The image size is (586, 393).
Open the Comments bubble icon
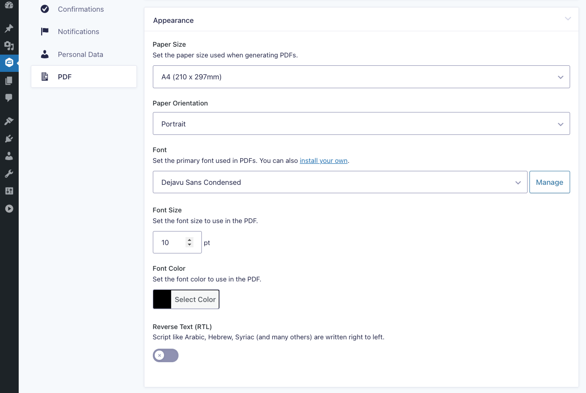[9, 98]
